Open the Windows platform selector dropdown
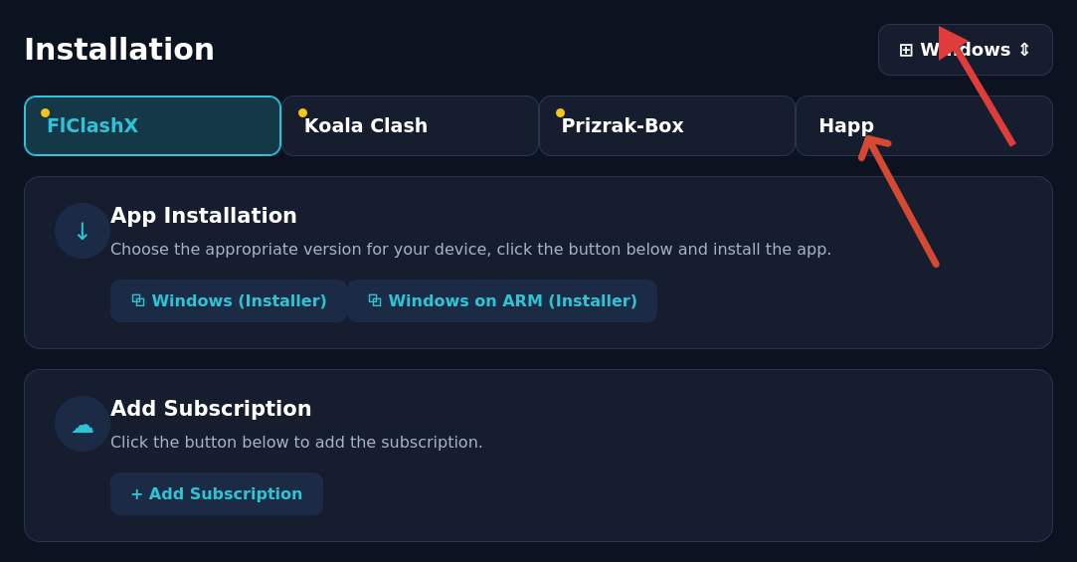Screen dimensions: 1077x562 [965, 50]
